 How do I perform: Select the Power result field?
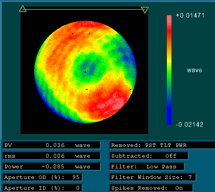52,167
